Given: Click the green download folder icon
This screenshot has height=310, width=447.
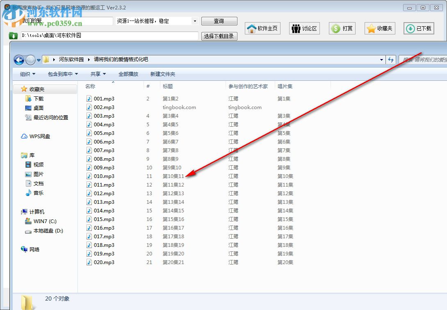Looking at the screenshot, I should click(13, 36).
